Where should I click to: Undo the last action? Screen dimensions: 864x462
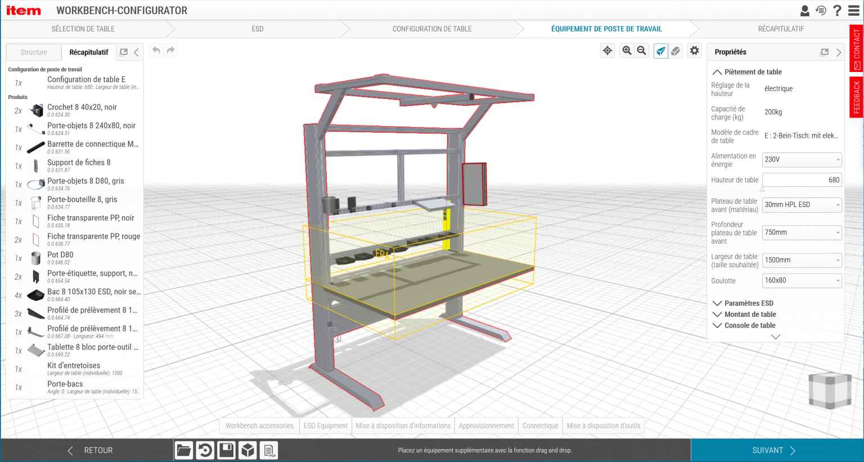(x=156, y=50)
